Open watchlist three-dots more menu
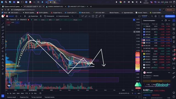The width and height of the screenshot is (176, 99). pos(169,20)
